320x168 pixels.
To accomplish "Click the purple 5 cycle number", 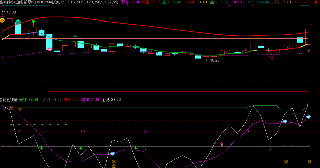I will (19, 131).
